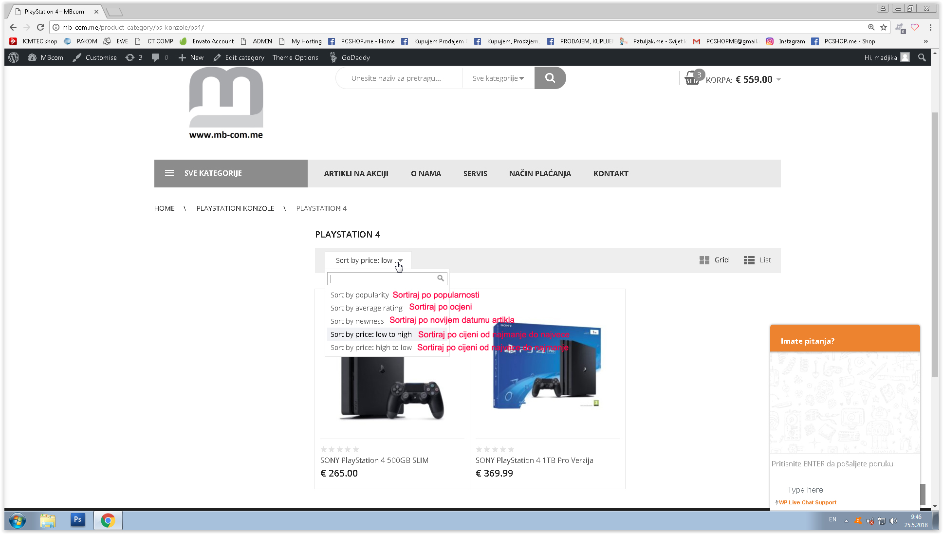Click Edit category in admin bar
943x534 pixels.
[239, 57]
